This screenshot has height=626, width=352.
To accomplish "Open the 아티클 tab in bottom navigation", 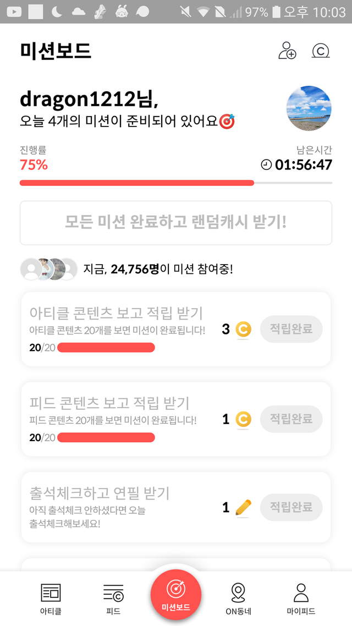I will pyautogui.click(x=51, y=598).
